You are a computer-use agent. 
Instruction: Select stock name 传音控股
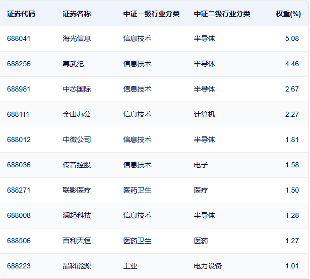tap(77, 165)
